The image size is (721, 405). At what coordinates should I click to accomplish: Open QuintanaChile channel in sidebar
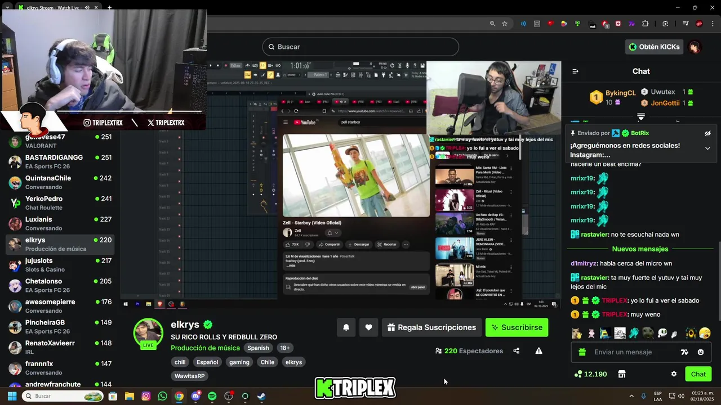tap(60, 182)
